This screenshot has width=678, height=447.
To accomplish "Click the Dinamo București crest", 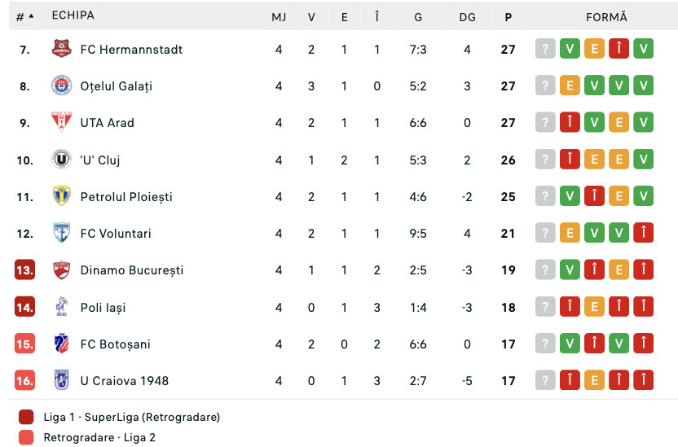I will [61, 270].
